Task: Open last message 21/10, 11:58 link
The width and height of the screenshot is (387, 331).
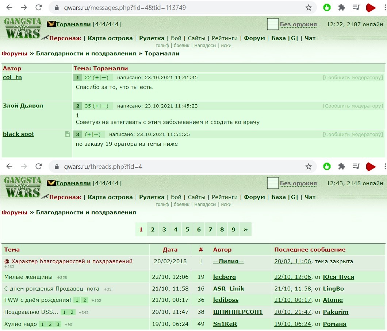Action: click(292, 289)
